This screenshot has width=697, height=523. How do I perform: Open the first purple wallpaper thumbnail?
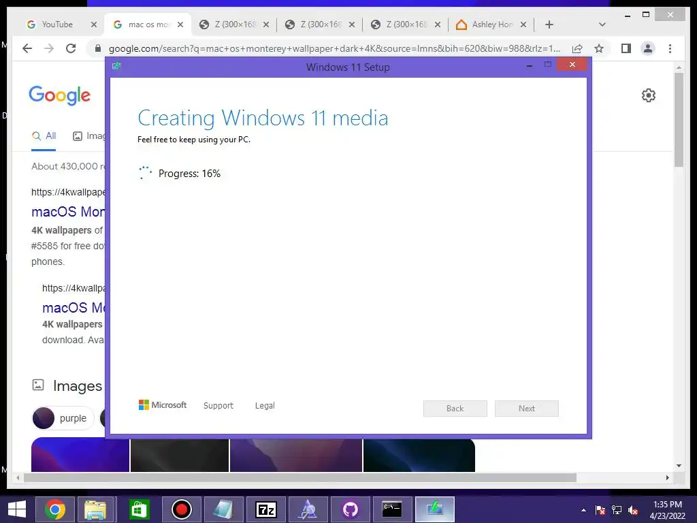point(80,454)
